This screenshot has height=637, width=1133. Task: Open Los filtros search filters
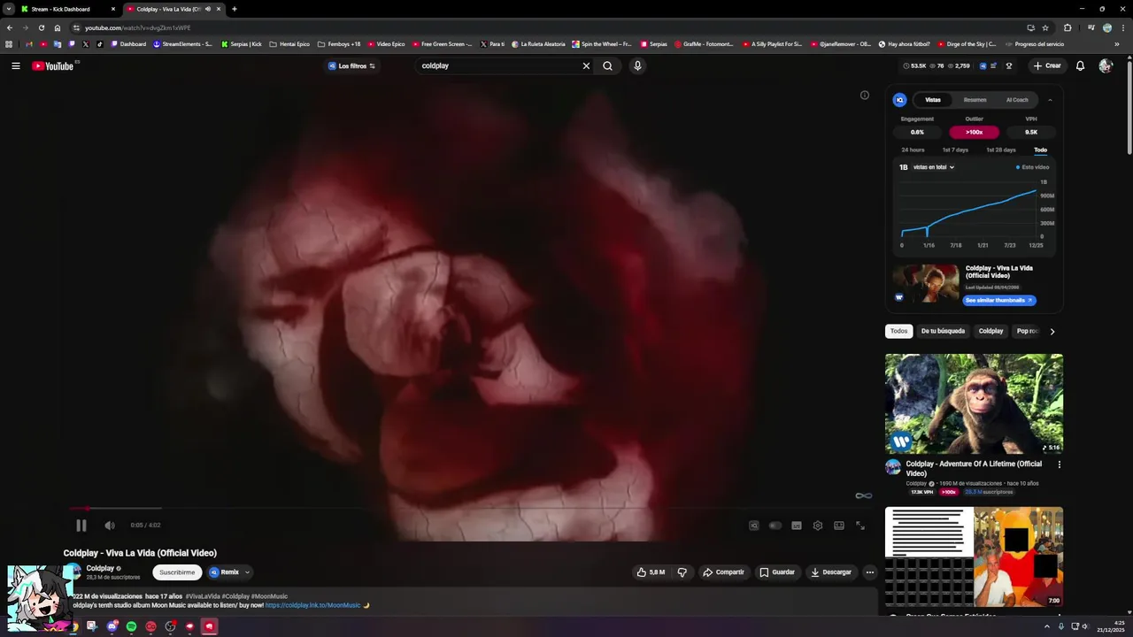(352, 65)
